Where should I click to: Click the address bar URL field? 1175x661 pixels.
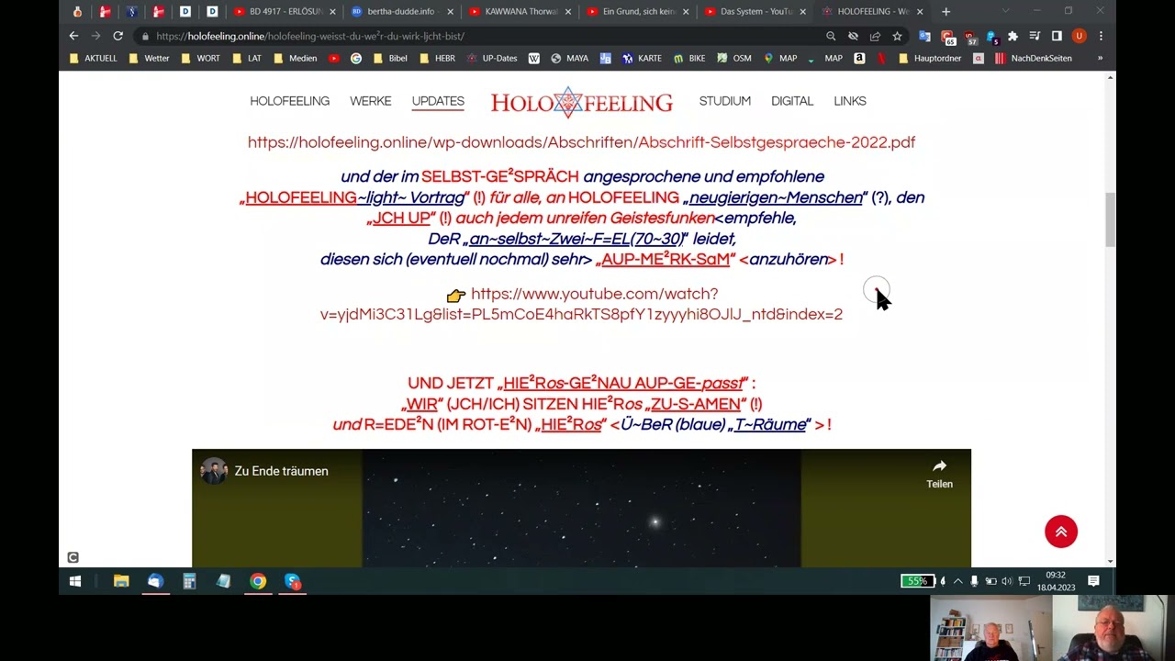point(477,36)
